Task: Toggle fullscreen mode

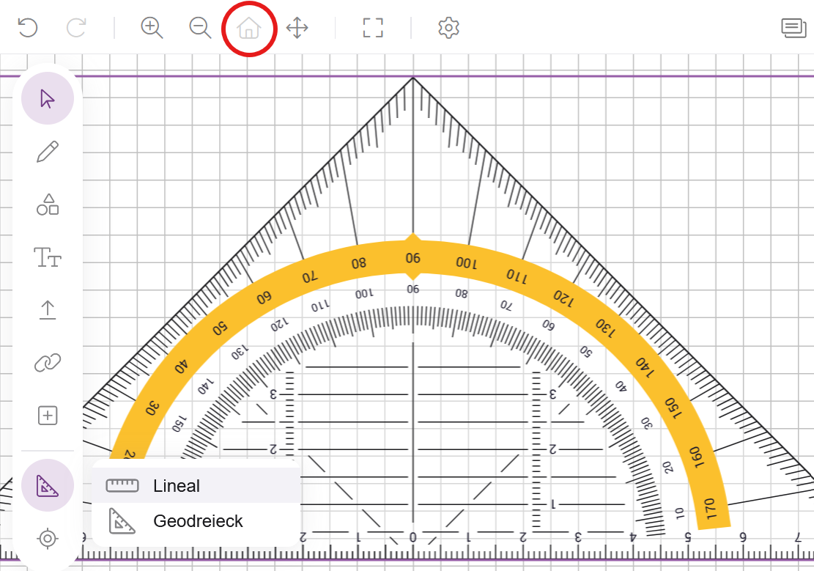Action: click(373, 29)
